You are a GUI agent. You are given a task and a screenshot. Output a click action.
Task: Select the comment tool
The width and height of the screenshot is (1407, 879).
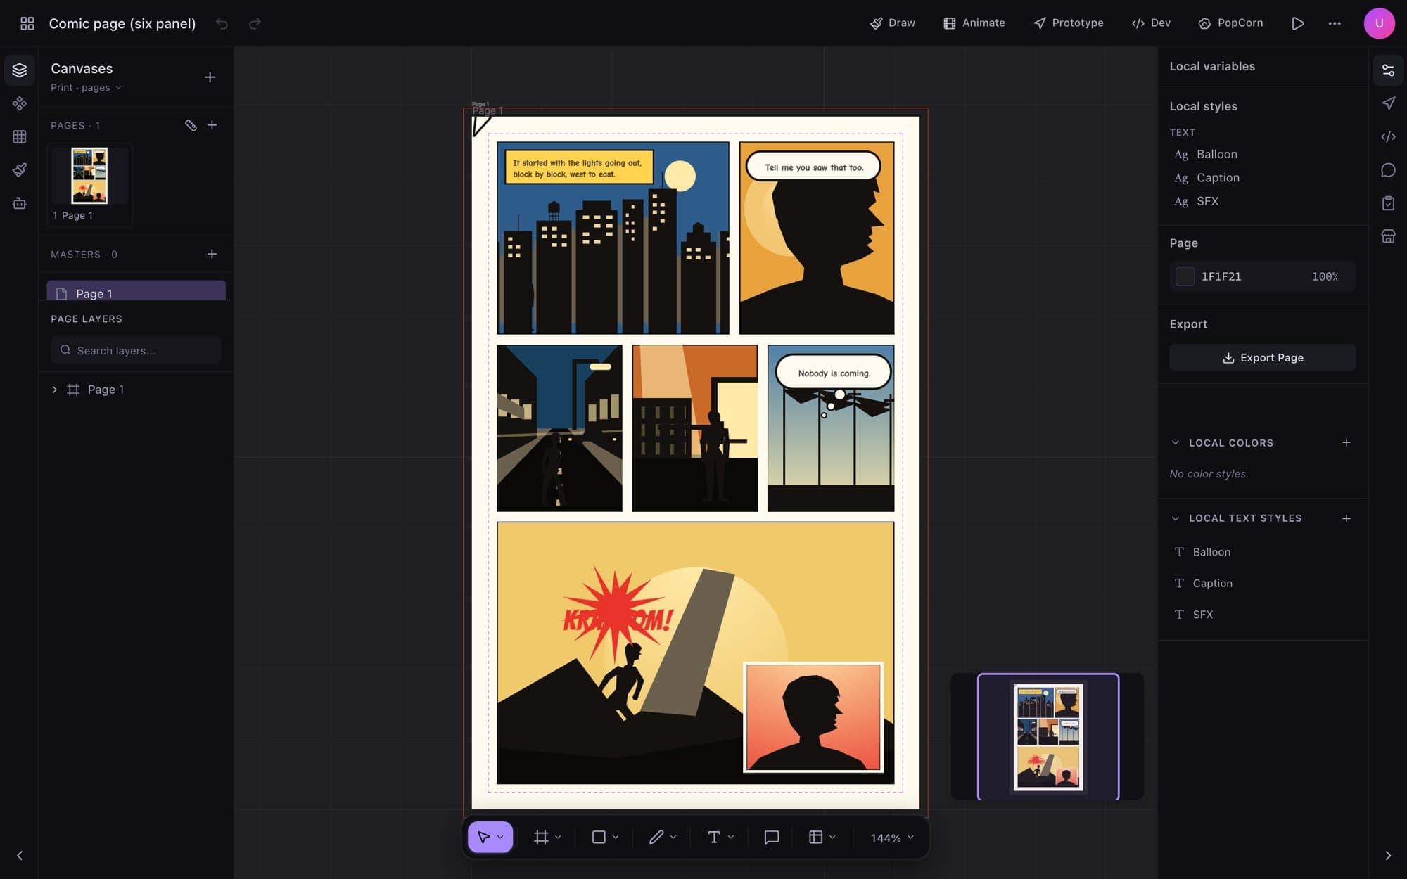(771, 837)
